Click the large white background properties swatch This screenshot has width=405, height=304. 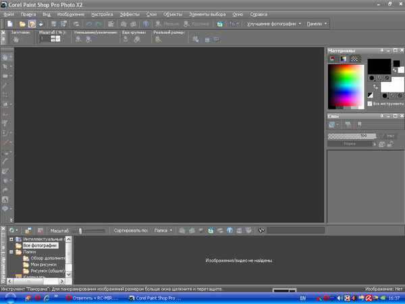[392, 85]
